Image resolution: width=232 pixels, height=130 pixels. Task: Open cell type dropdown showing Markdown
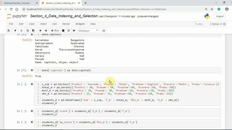88,31
